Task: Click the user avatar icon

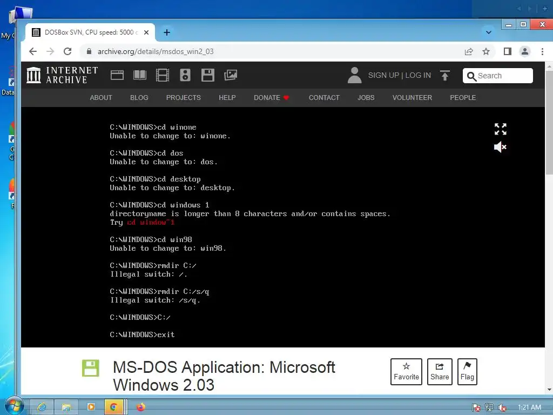Action: point(354,75)
